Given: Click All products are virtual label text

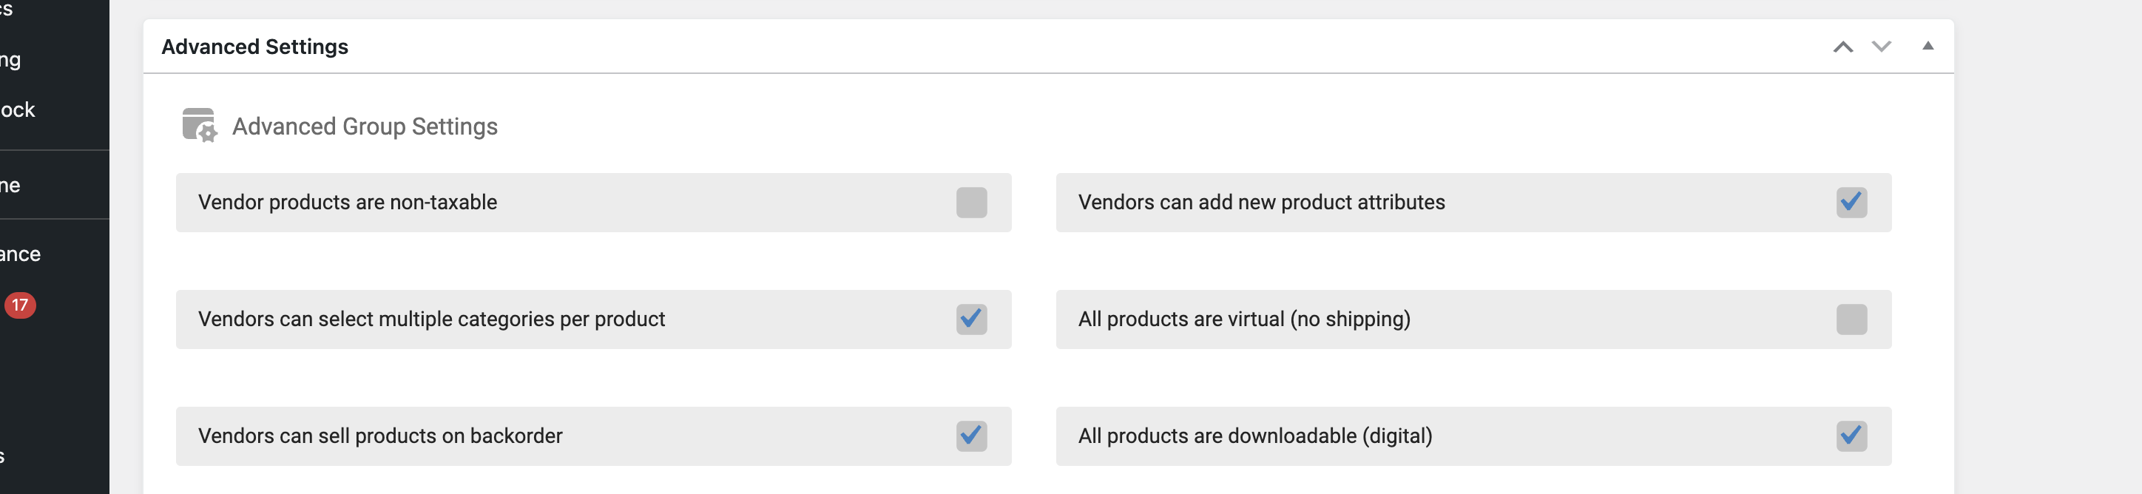Looking at the screenshot, I should 1244,319.
